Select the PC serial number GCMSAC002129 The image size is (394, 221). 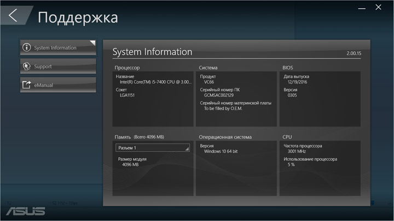[x=218, y=95]
